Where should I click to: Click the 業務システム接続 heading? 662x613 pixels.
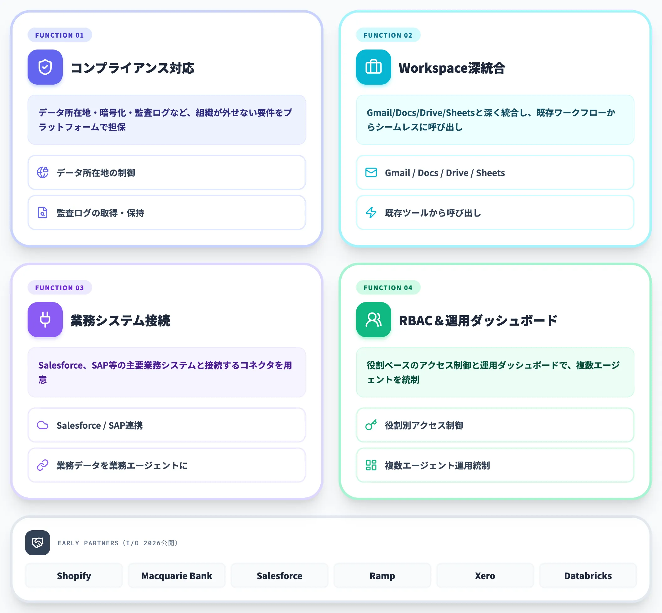(x=120, y=320)
